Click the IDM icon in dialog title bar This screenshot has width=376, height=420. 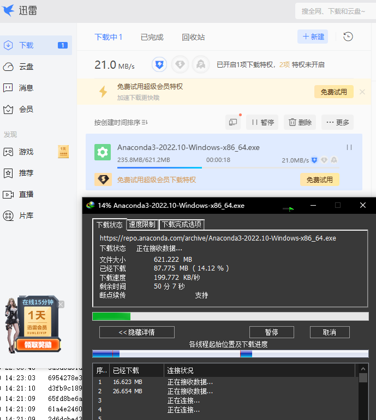(91, 205)
